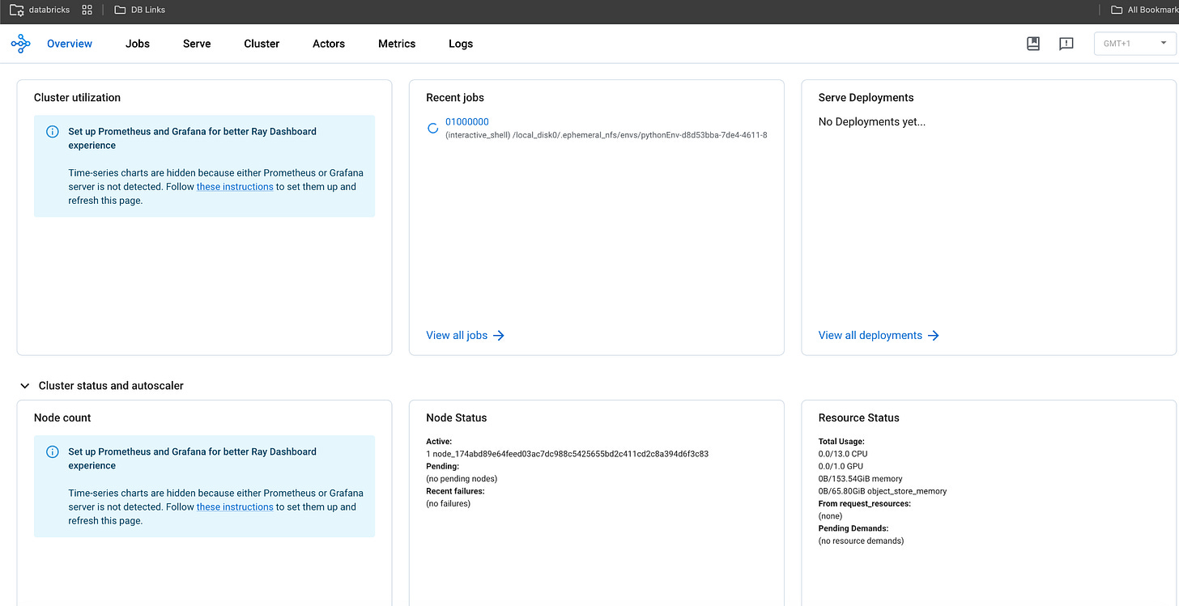Follow these instructions link in Cluster utilization
This screenshot has height=606, width=1179.
click(x=235, y=187)
